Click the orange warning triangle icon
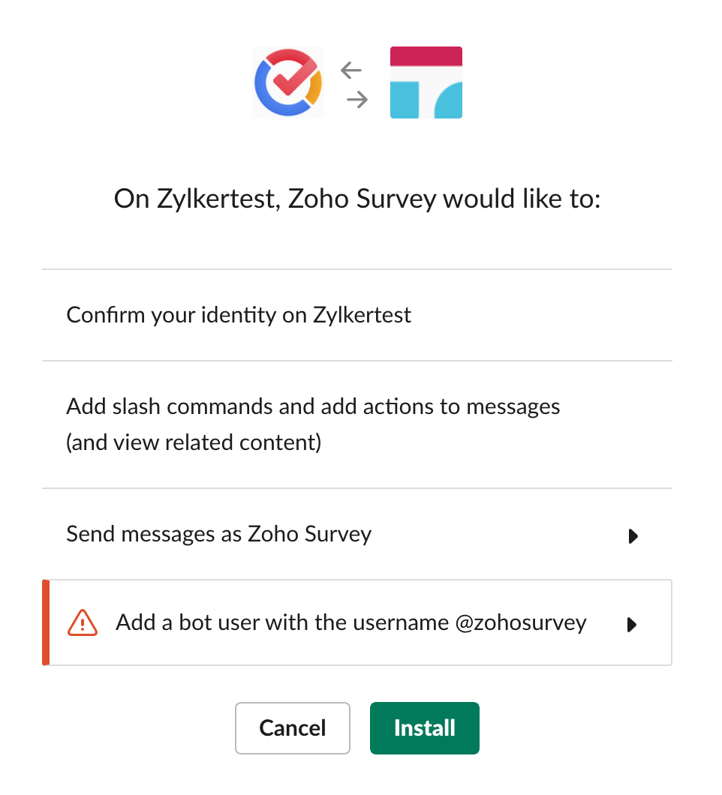Screen dimensions: 722x795 point(83,622)
